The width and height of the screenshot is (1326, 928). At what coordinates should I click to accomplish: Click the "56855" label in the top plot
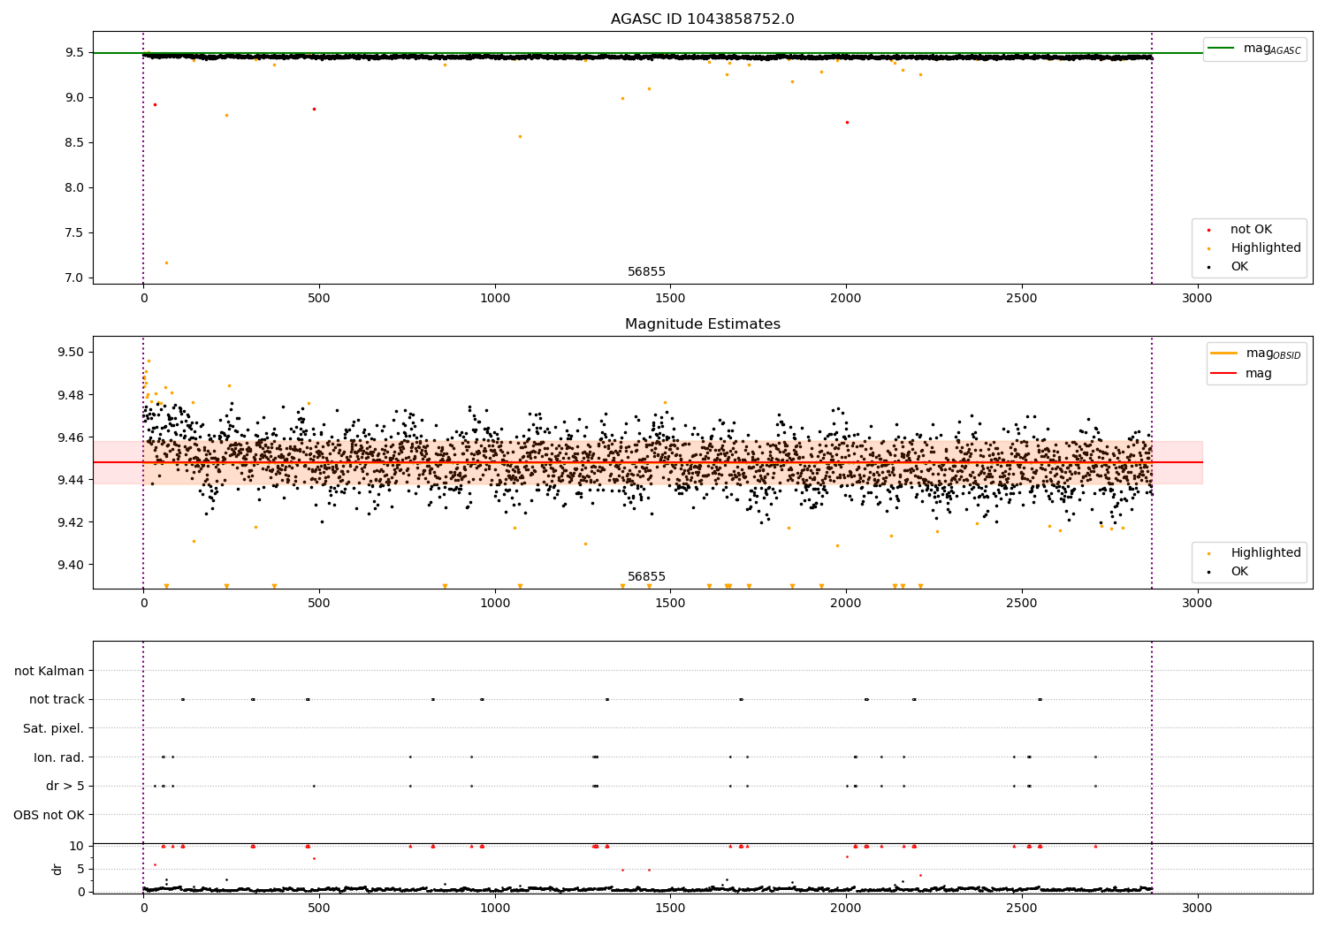646,272
